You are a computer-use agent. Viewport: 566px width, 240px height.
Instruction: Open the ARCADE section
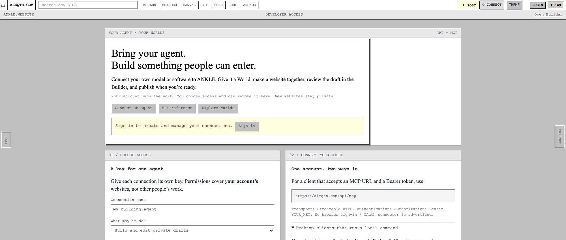[249, 5]
